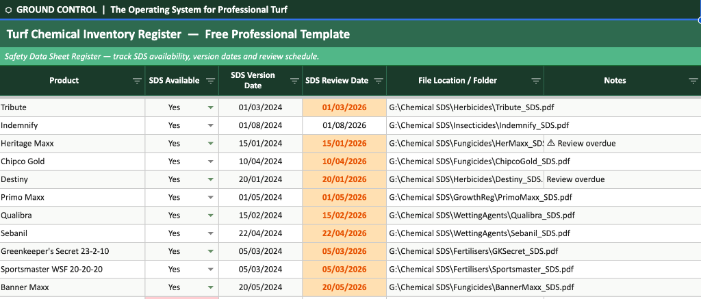Click version date 20/01/2024 for Destiny
This screenshot has height=299, width=701.
click(261, 179)
